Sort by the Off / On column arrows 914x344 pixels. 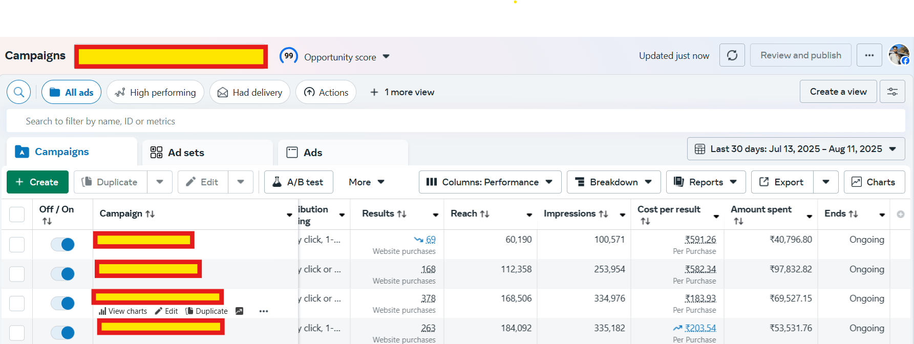47,221
